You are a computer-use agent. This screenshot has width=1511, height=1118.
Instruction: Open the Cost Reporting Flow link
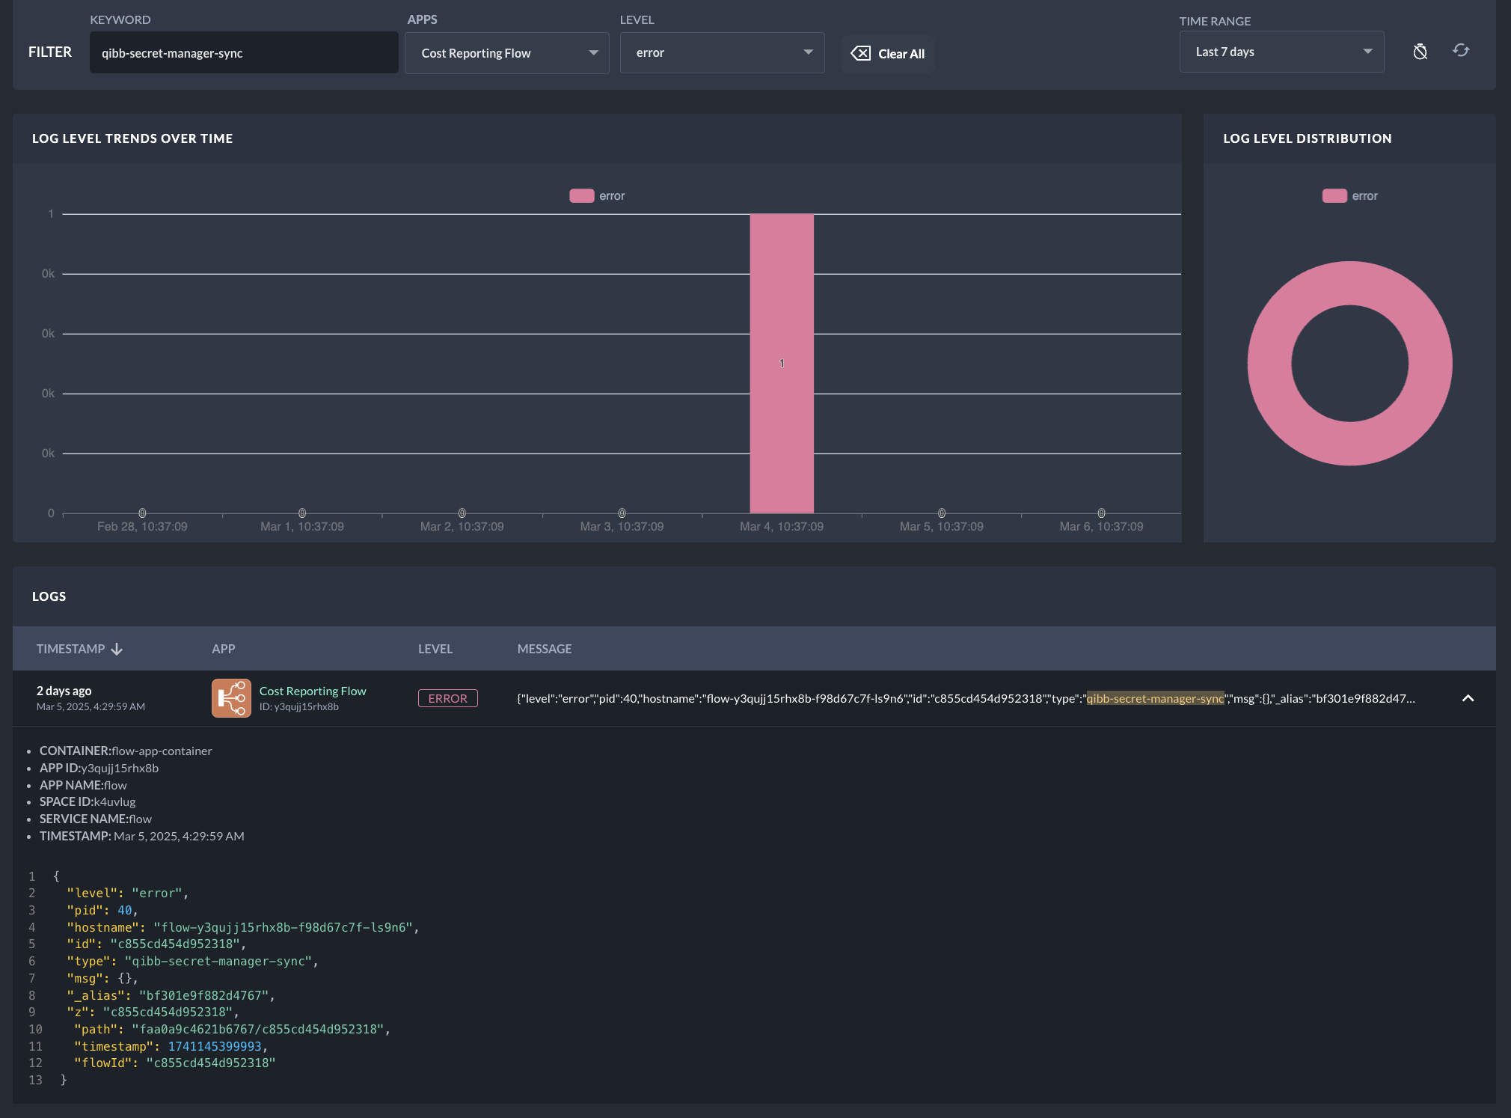point(313,691)
